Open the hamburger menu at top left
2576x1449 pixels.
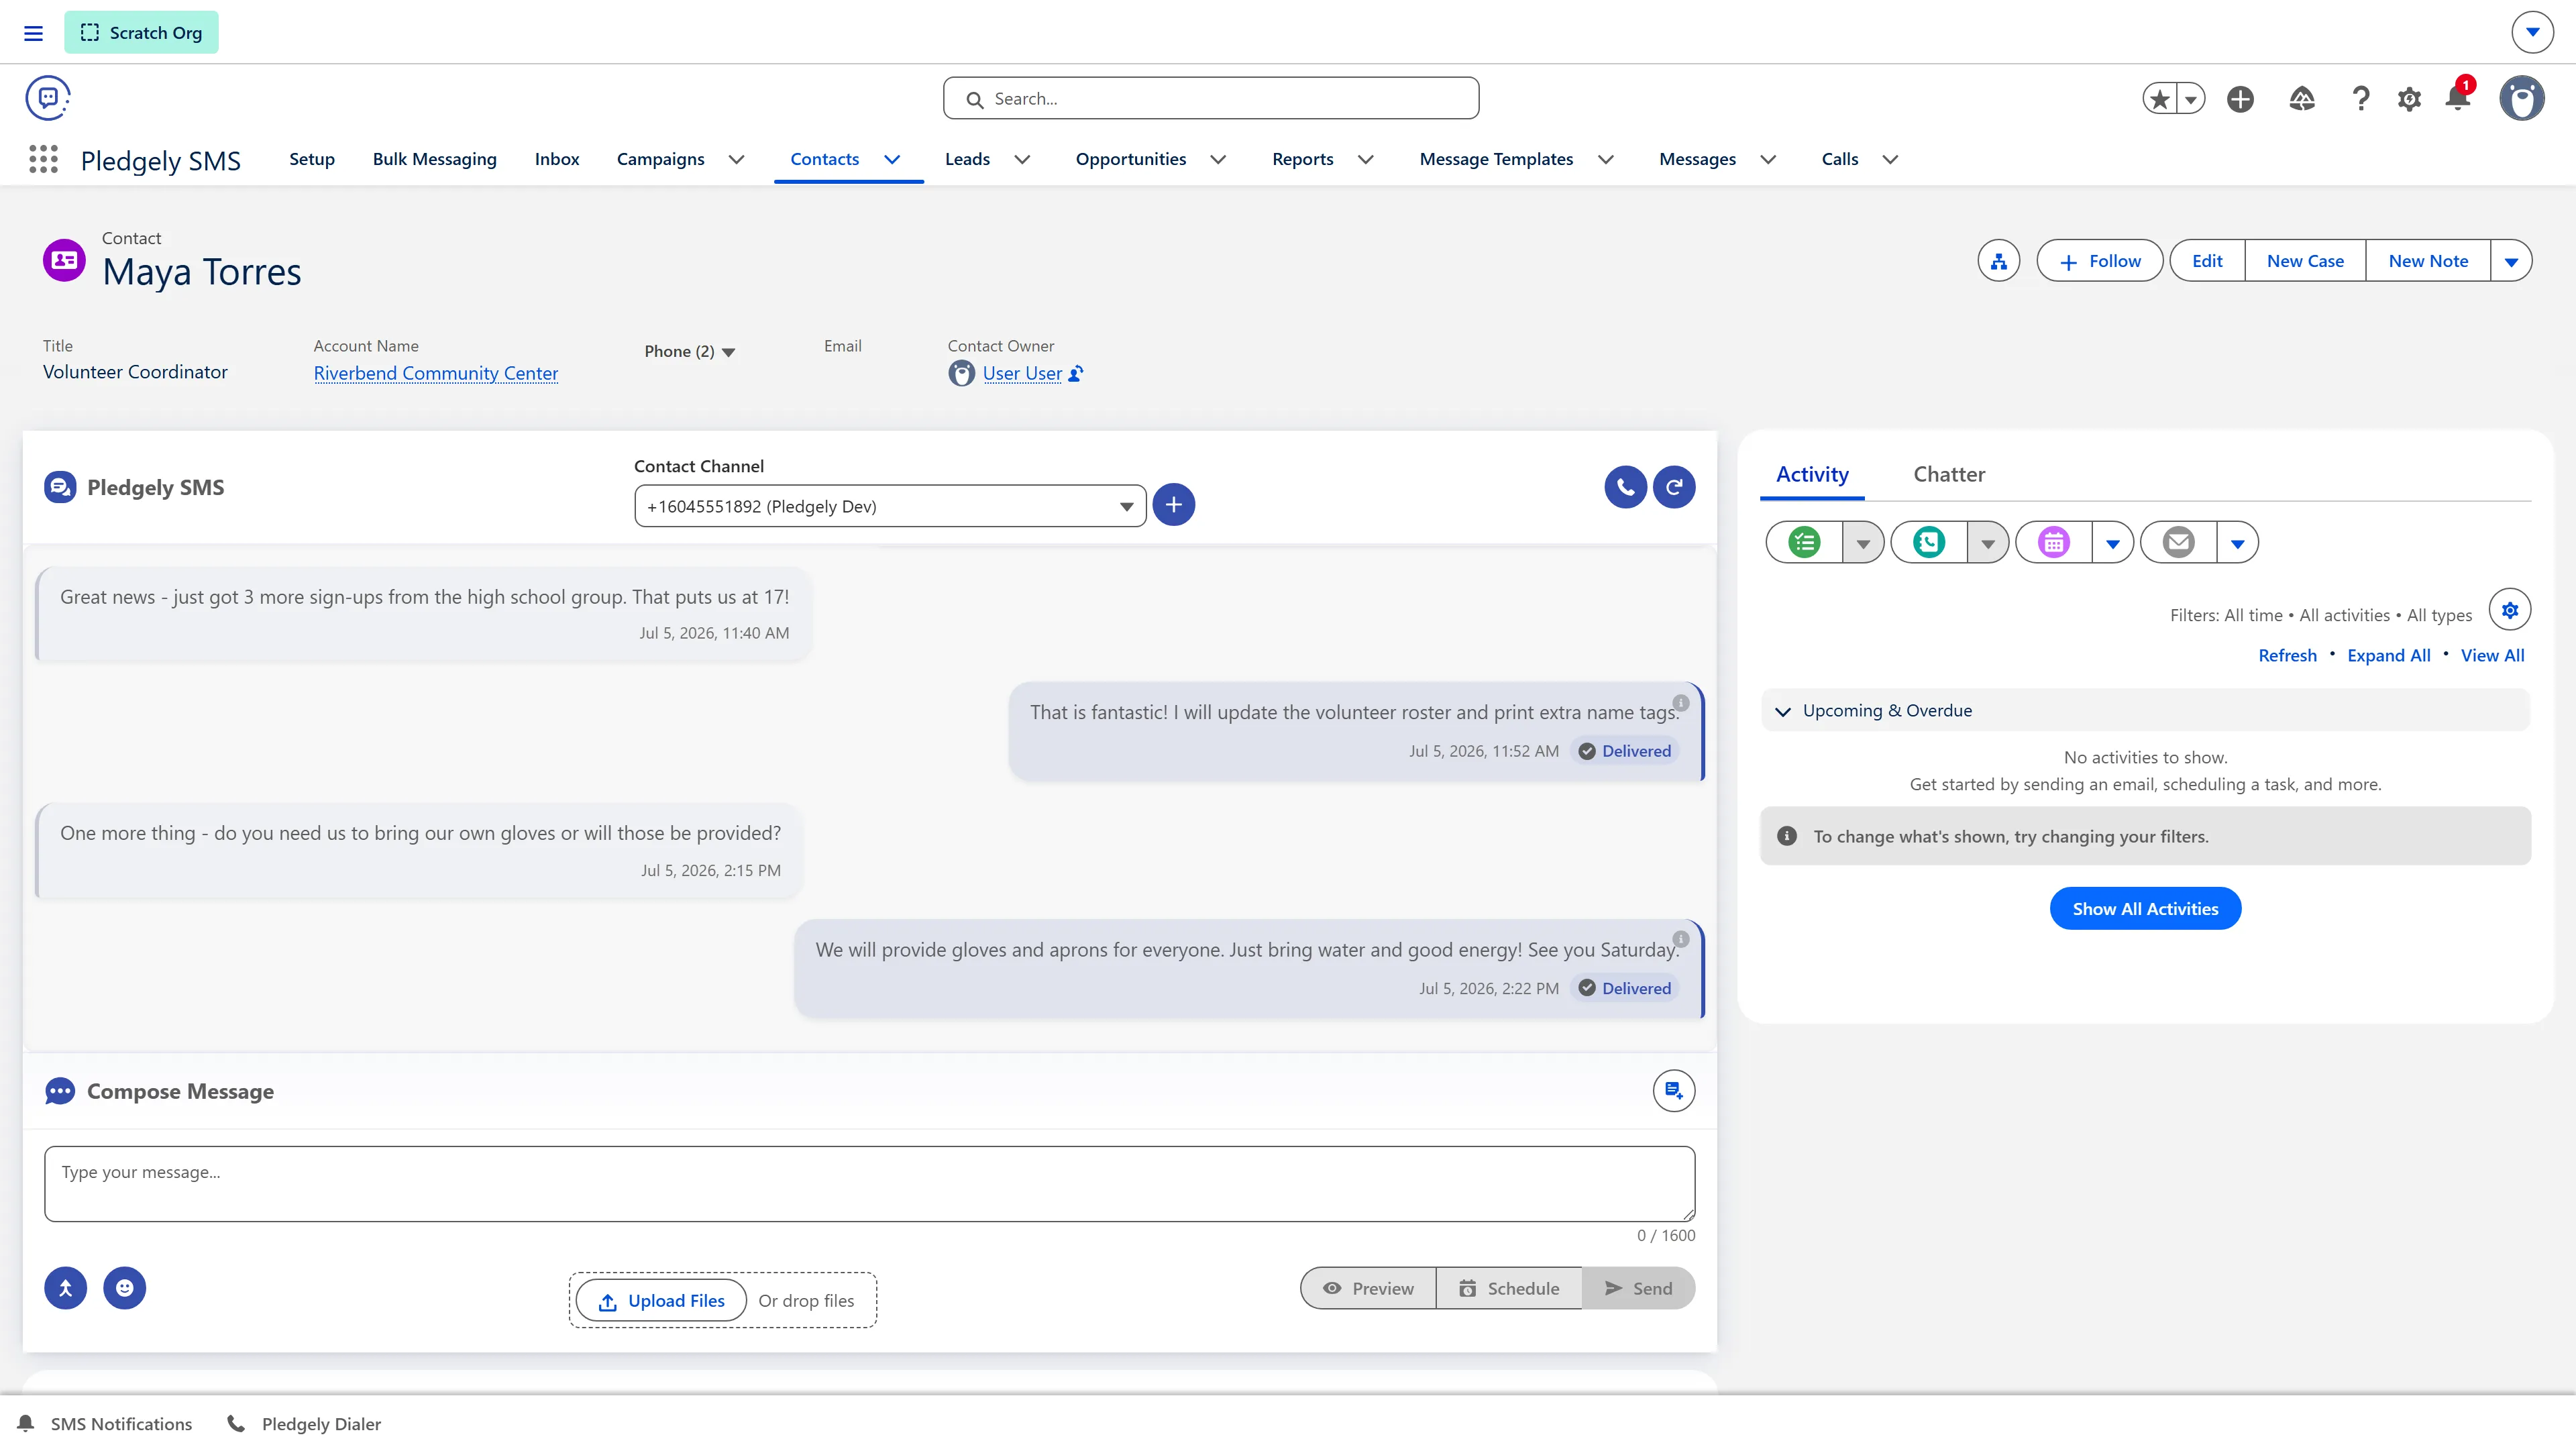[x=33, y=33]
